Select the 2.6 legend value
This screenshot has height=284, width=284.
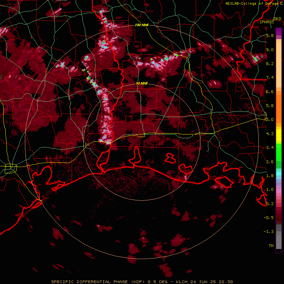[270, 162]
